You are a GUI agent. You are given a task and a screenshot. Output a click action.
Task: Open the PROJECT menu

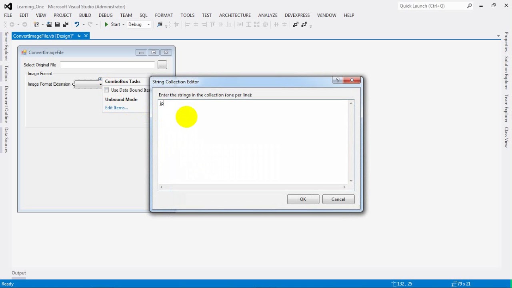[62, 15]
